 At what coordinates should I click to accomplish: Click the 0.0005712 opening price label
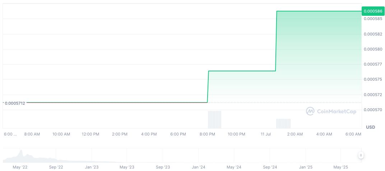tap(15, 103)
